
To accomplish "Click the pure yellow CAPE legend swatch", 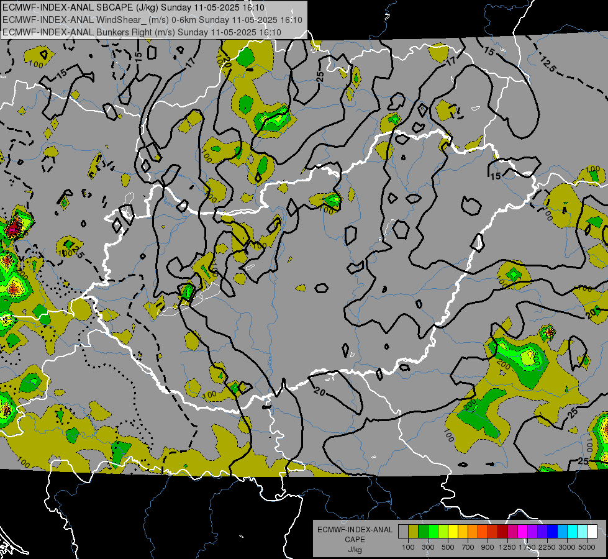I will click(453, 532).
